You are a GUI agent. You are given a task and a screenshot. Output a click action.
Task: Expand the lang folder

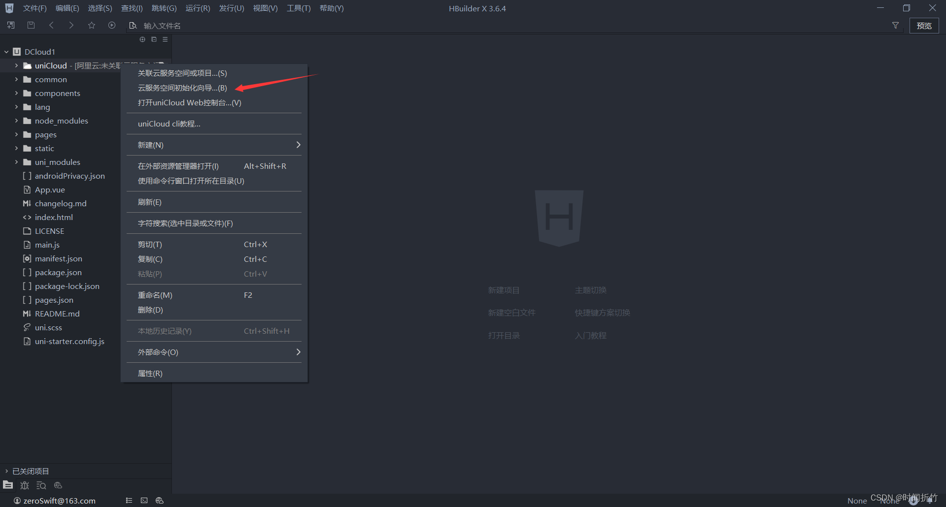[16, 107]
